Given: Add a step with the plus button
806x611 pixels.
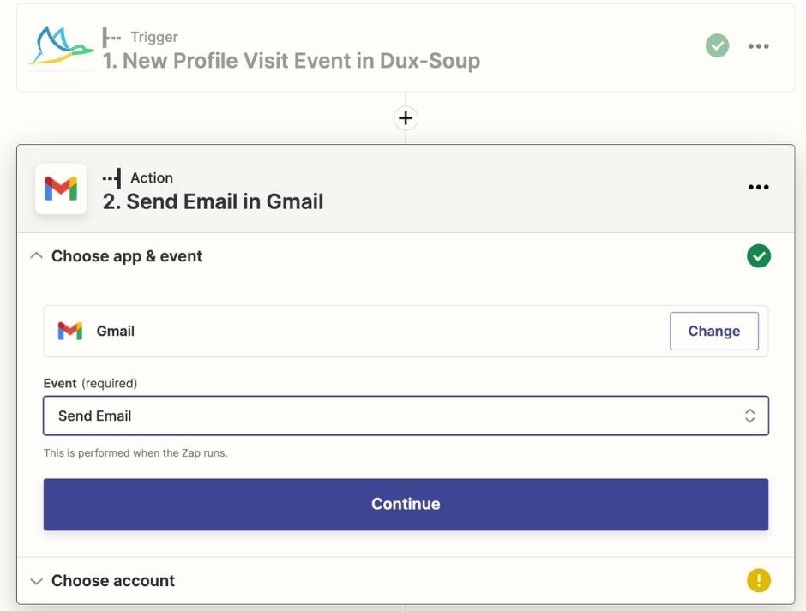Looking at the screenshot, I should click(406, 118).
